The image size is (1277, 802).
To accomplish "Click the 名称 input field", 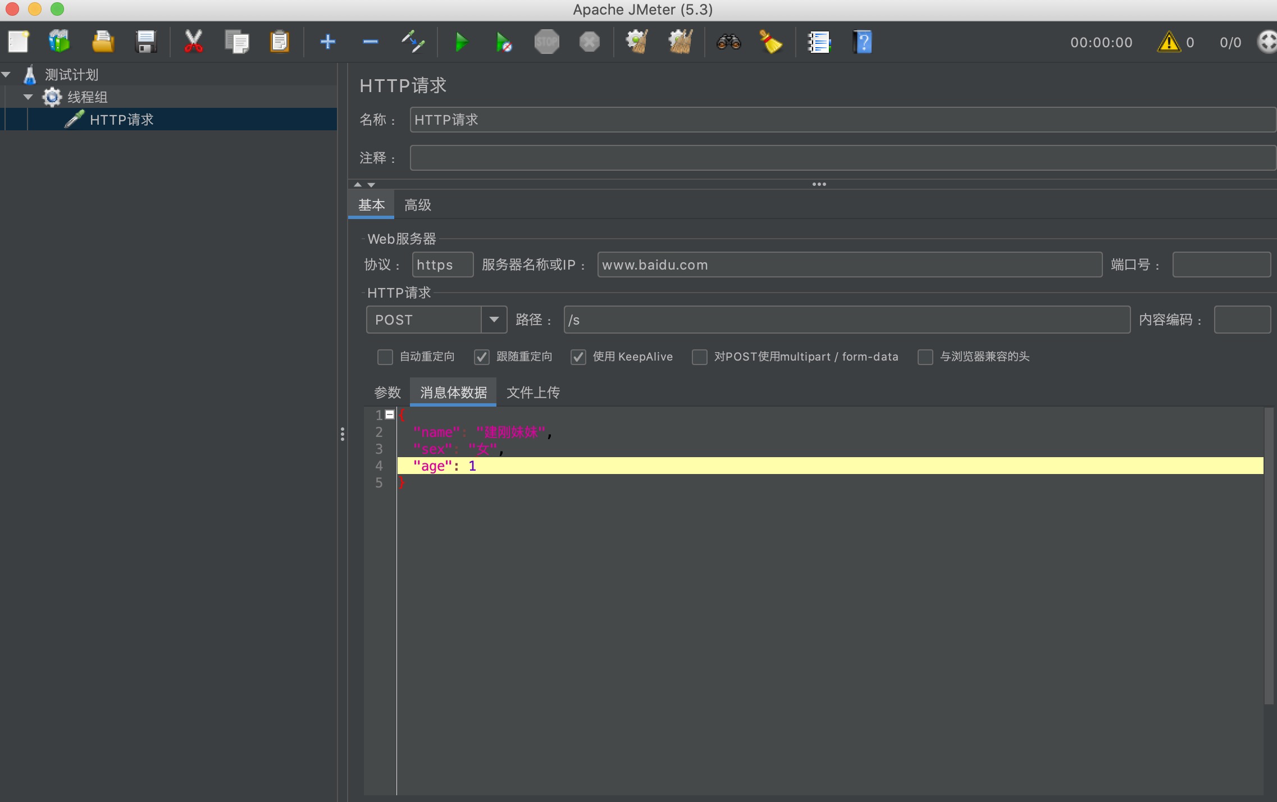I will pyautogui.click(x=842, y=120).
